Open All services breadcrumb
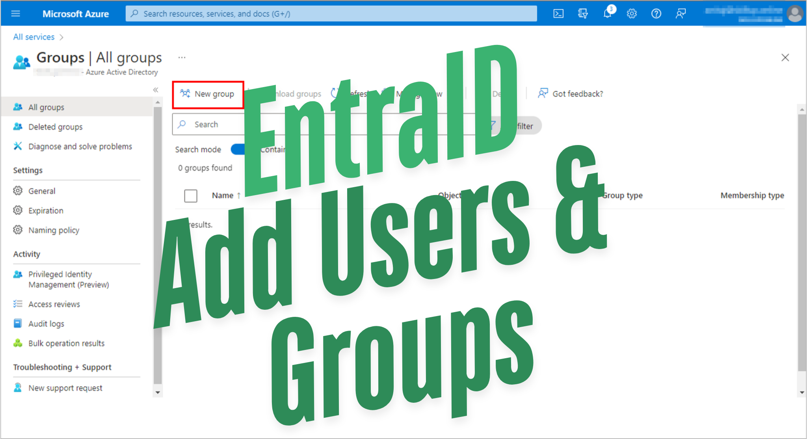The width and height of the screenshot is (807, 439). point(34,37)
